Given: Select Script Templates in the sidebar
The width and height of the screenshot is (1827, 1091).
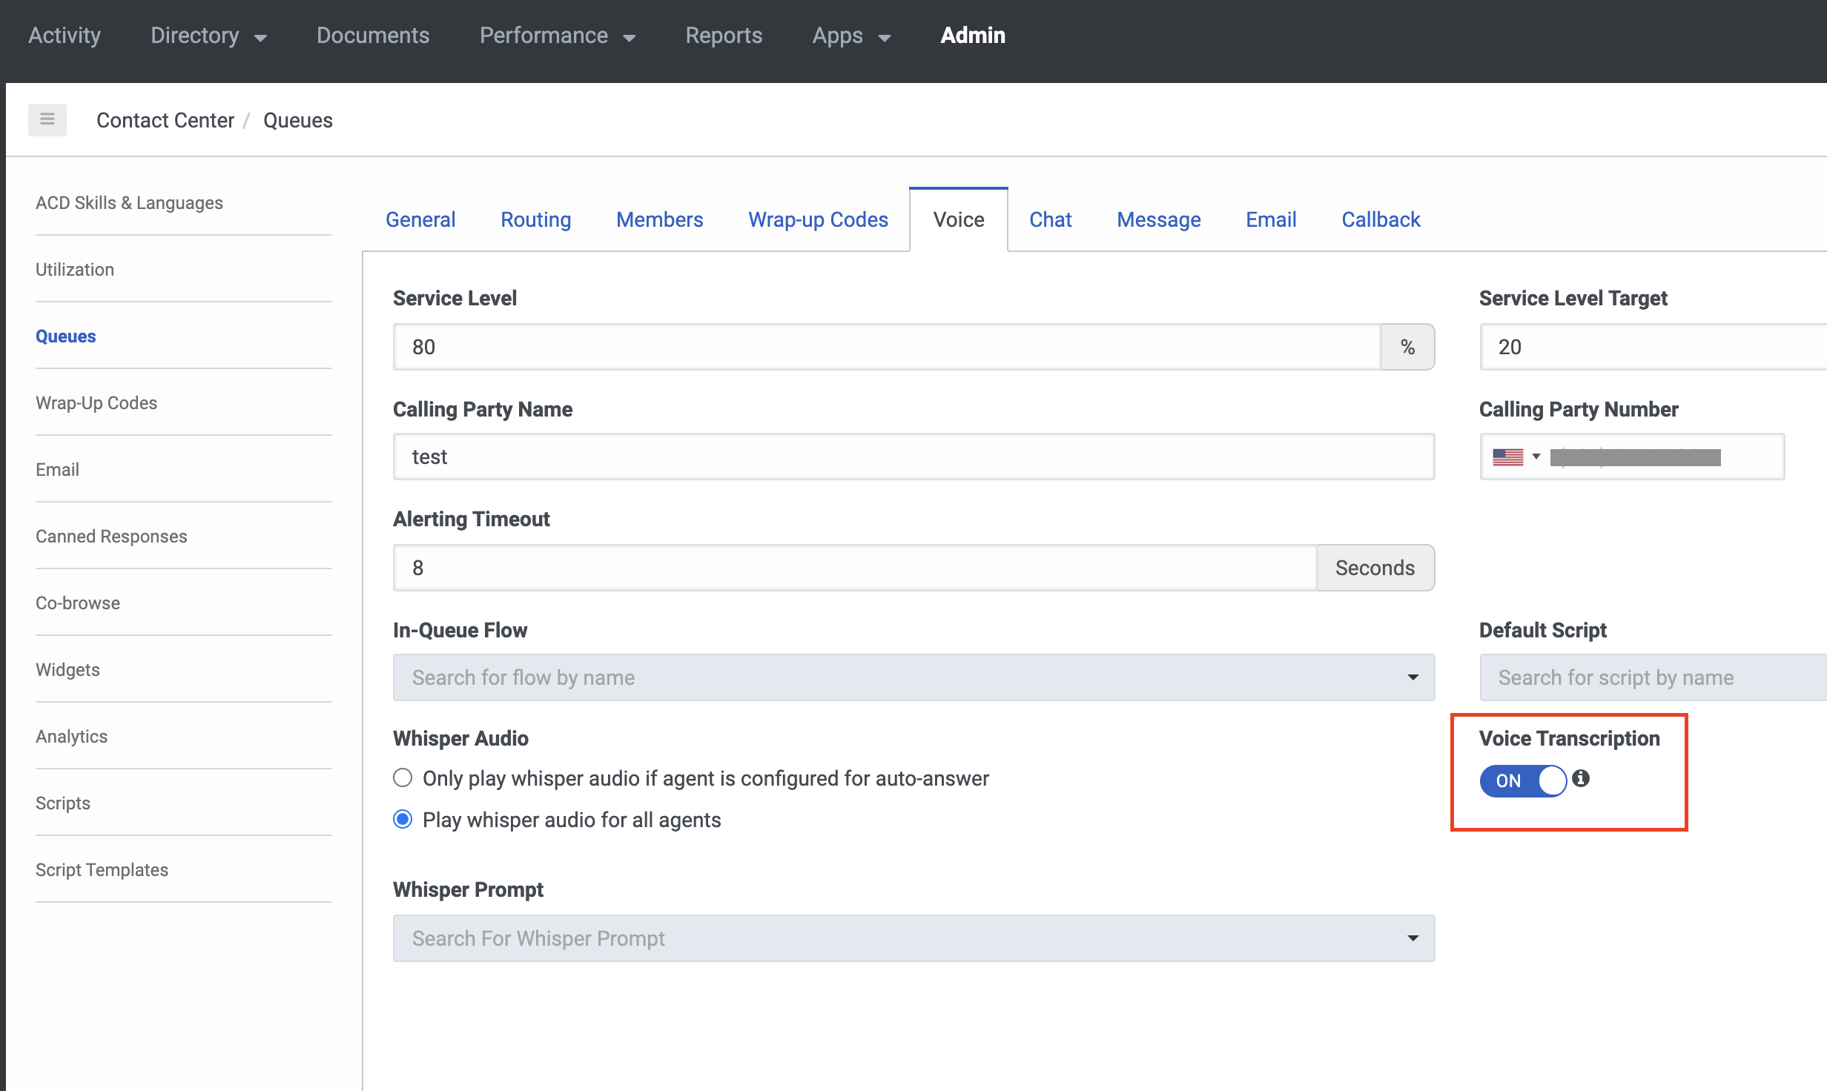Looking at the screenshot, I should coord(102,869).
